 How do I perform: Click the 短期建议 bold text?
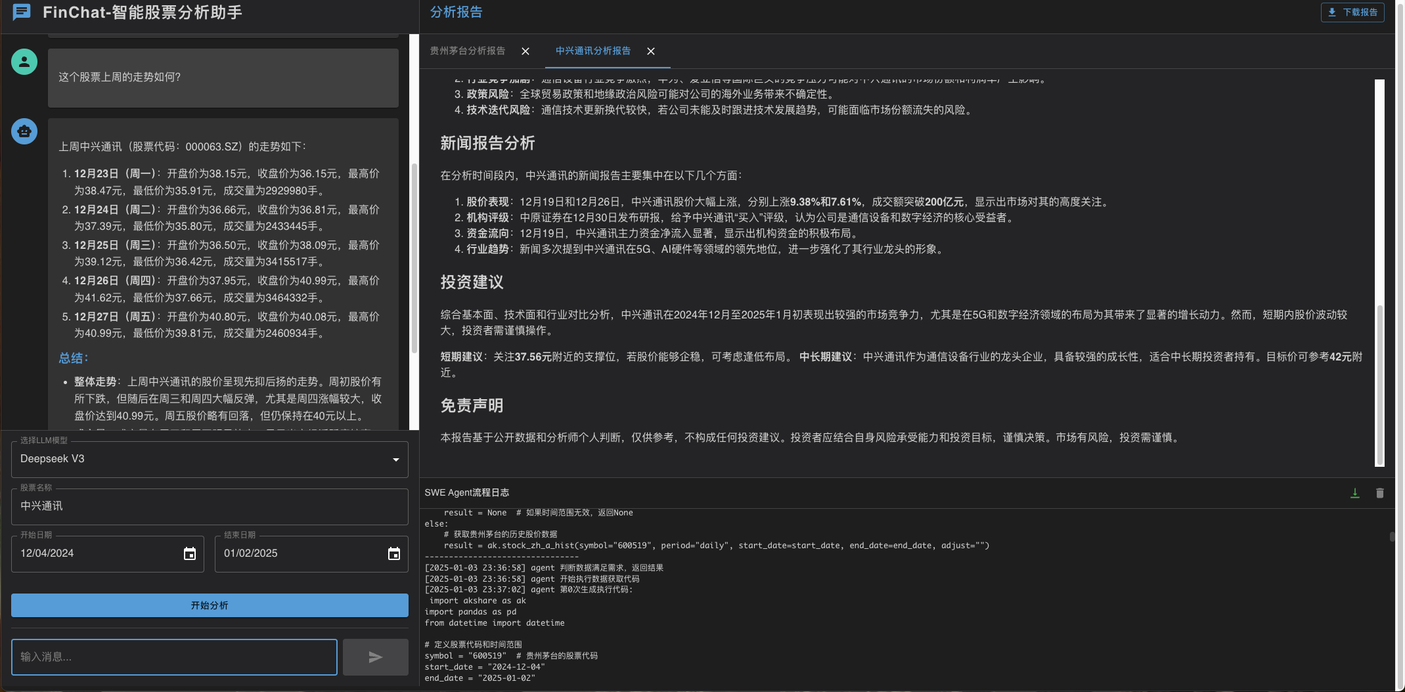coord(461,357)
